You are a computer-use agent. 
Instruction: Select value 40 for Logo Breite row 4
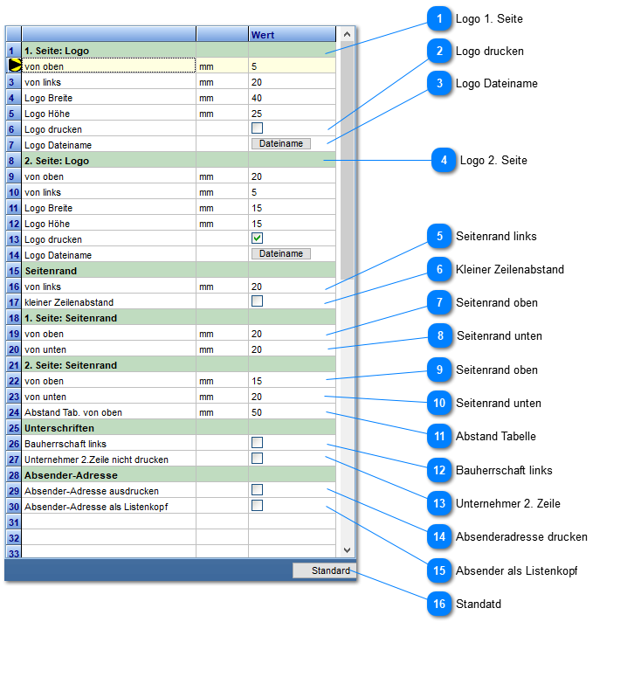(292, 98)
